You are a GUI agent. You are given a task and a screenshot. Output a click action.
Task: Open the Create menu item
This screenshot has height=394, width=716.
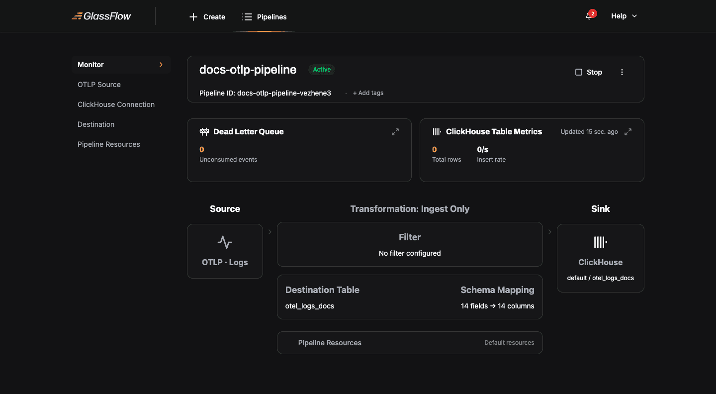[207, 17]
